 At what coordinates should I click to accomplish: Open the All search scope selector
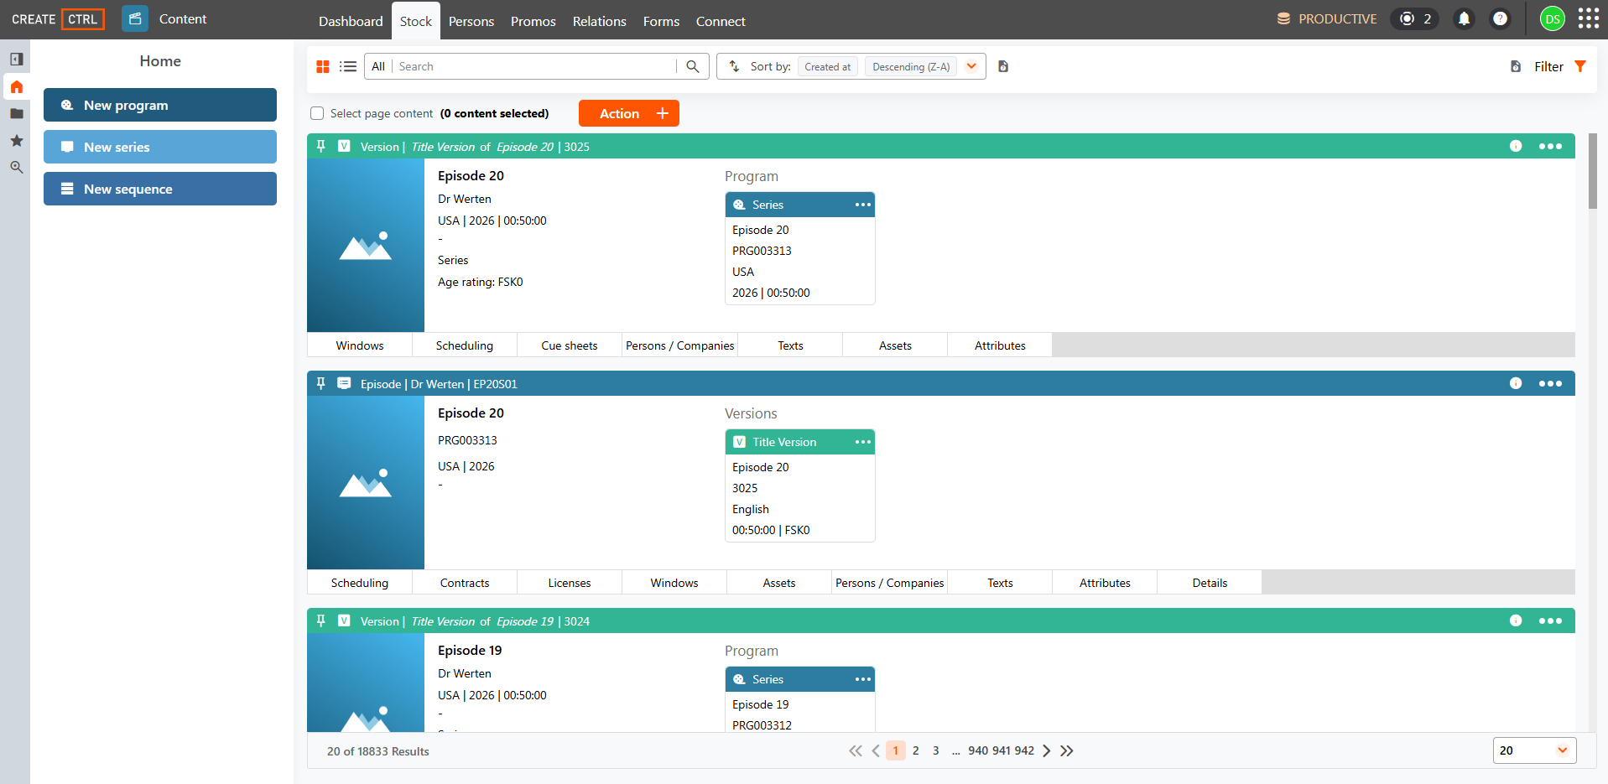(378, 66)
